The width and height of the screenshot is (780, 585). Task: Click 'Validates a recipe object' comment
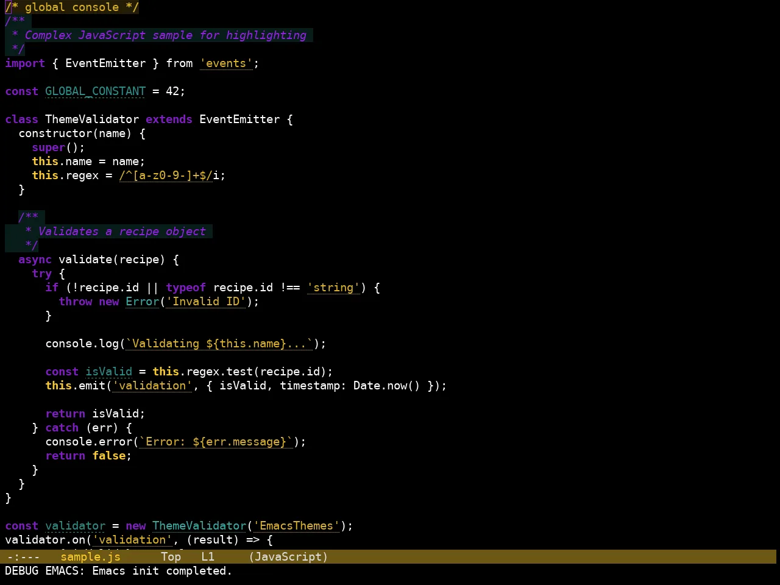pos(122,232)
